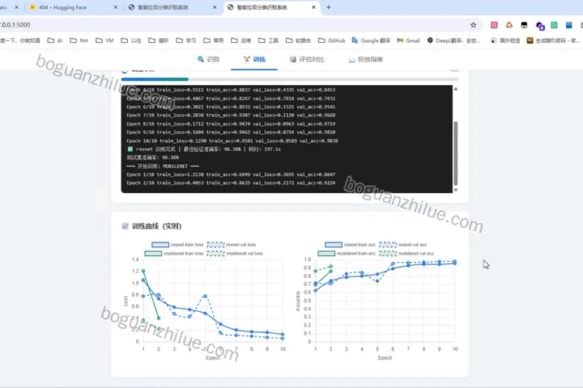Go to the 识别 tab
583x388 pixels.
pos(208,59)
